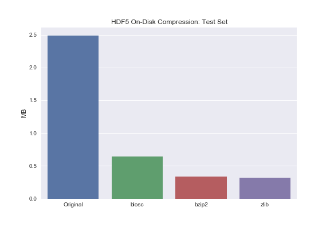The height and width of the screenshot is (227, 330).
Task: Click the 1.0 horizontal gridline
Action: pos(198,134)
